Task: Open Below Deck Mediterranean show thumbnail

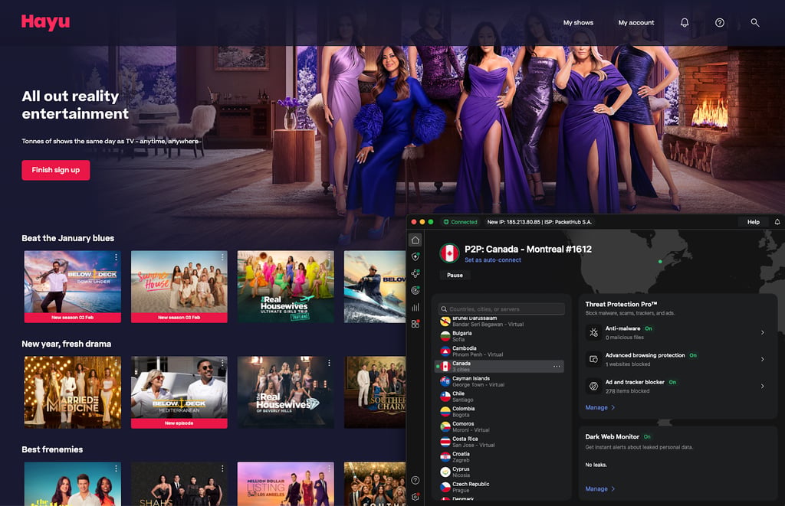Action: click(179, 392)
